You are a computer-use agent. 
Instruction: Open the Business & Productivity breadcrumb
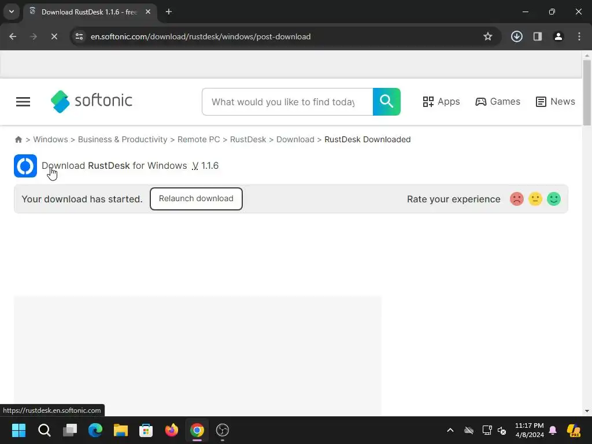tap(123, 139)
